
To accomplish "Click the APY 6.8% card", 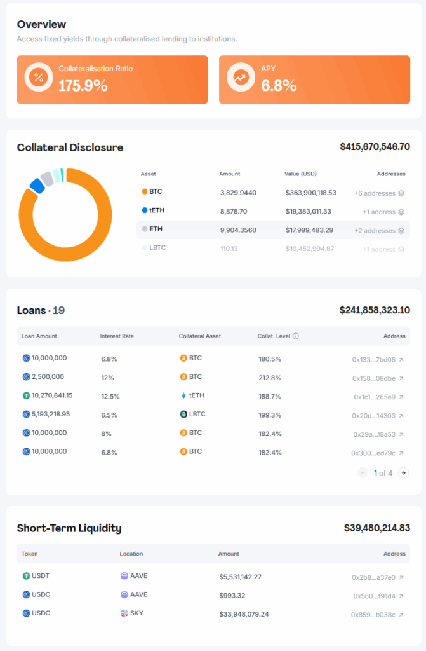I will 314,79.
